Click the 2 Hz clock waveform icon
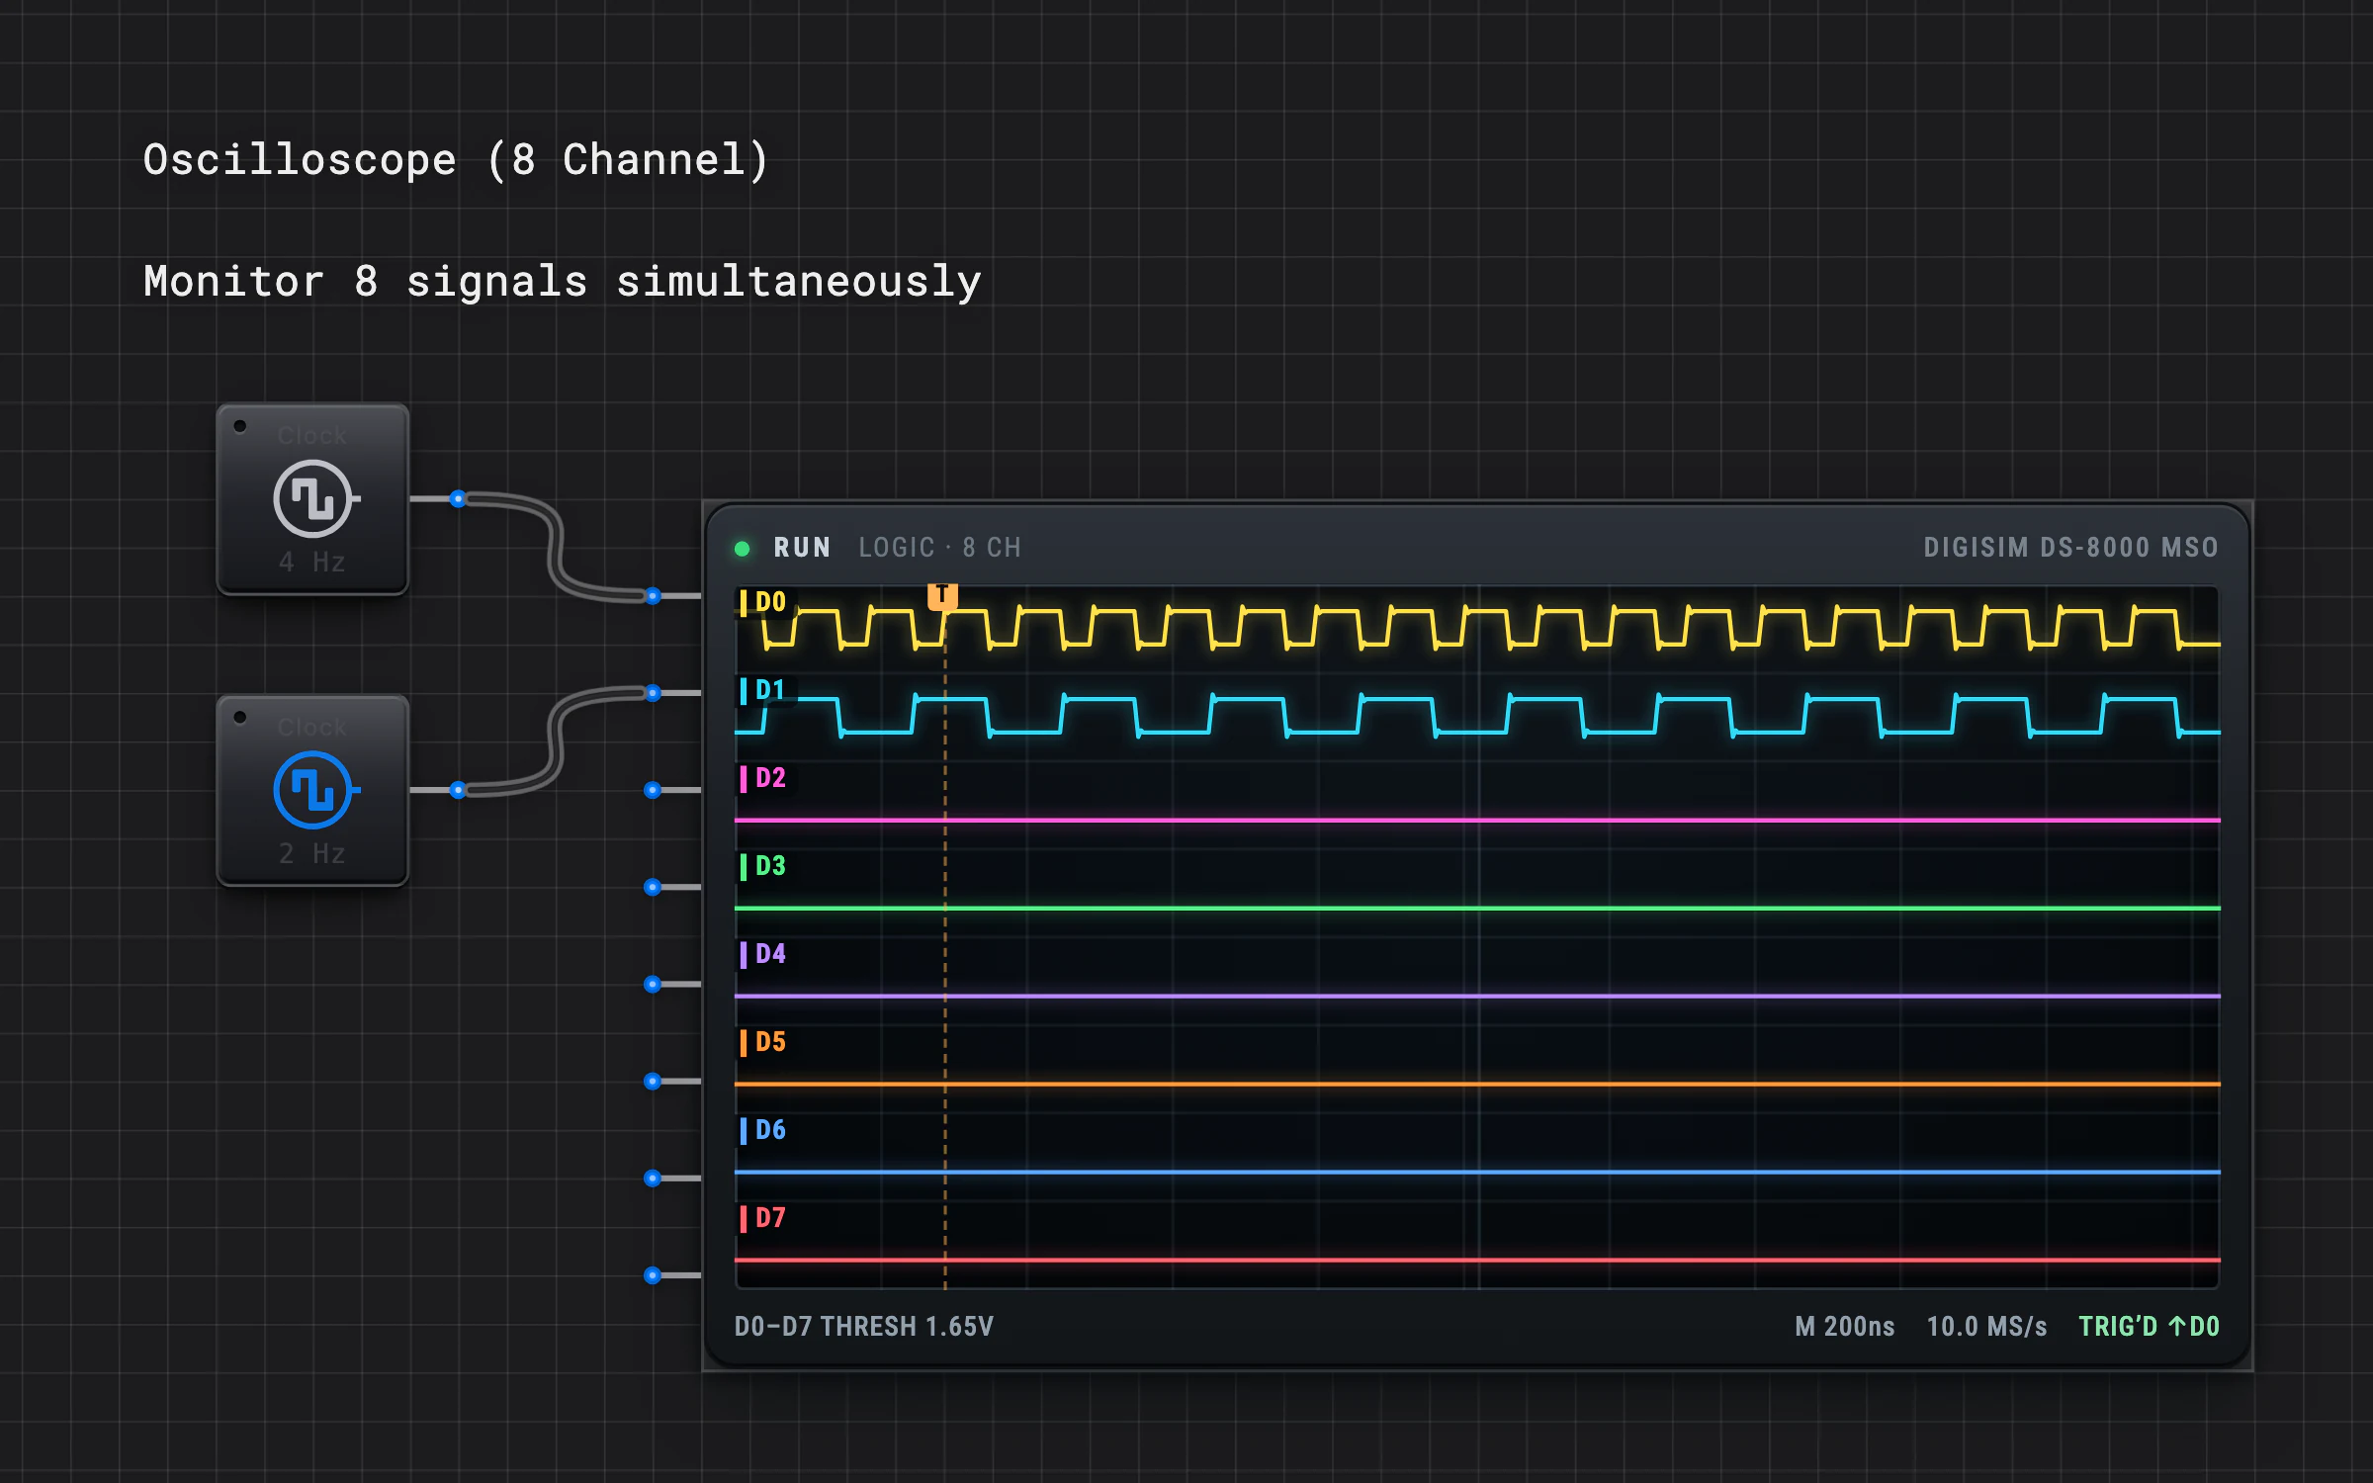This screenshot has width=2373, height=1483. pos(314,790)
